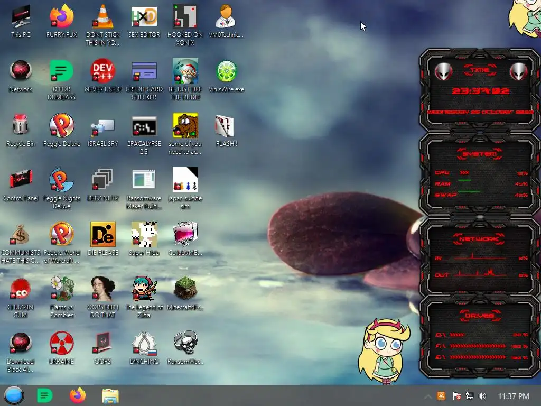
Task: Select the Firefox-style desktop shortcut beside This PC
Action: (62, 21)
